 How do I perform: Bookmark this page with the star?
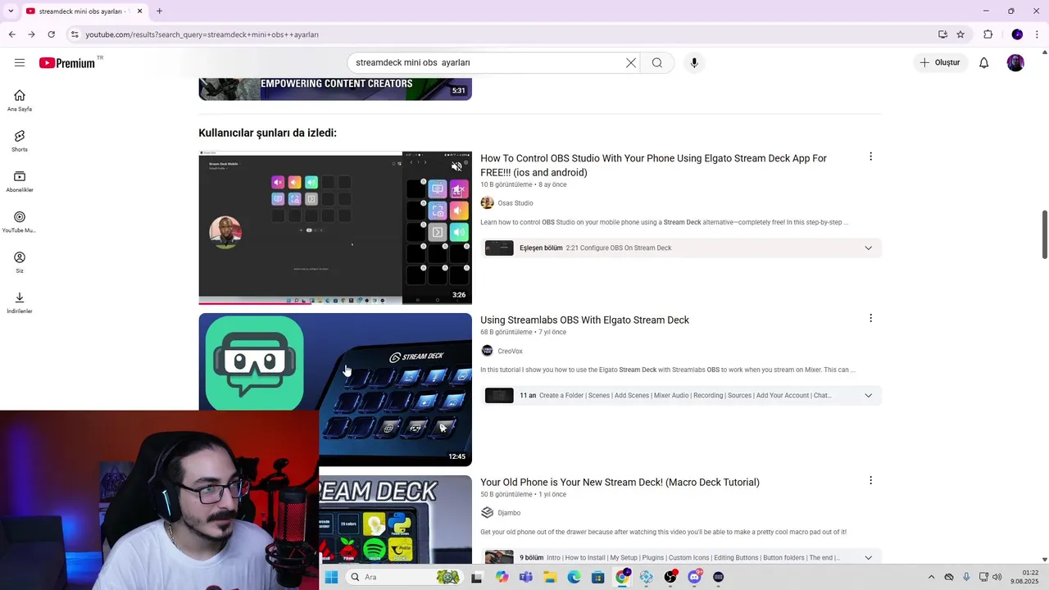pos(960,34)
